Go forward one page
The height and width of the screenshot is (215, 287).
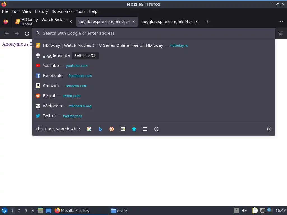[17, 34]
